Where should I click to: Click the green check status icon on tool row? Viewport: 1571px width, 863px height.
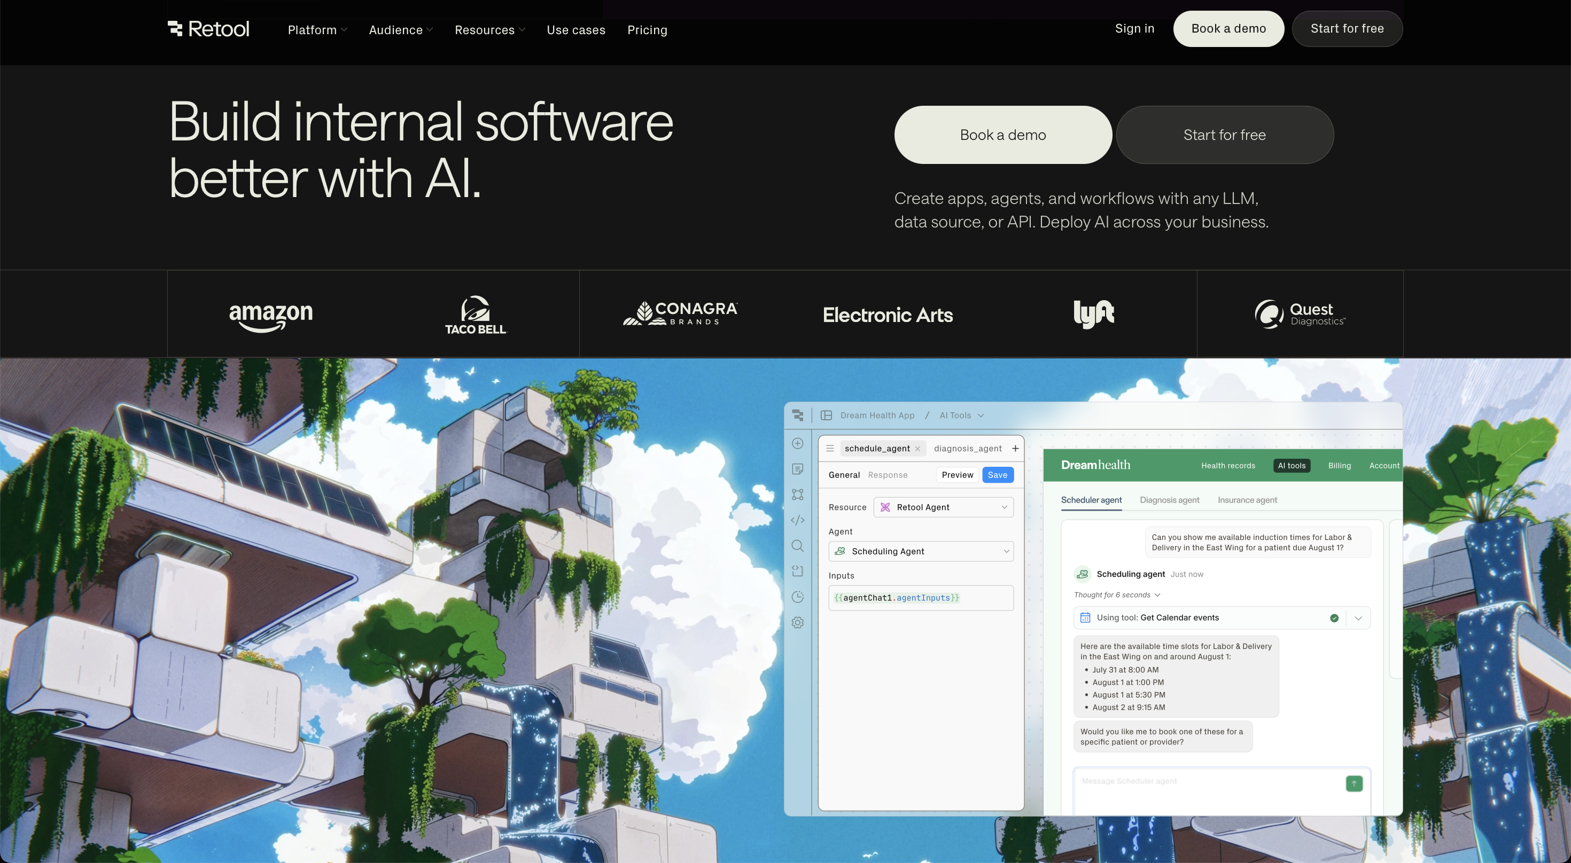(x=1334, y=618)
